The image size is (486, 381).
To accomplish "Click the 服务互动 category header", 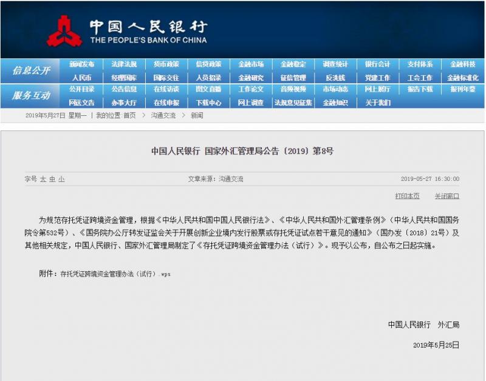I will (31, 96).
